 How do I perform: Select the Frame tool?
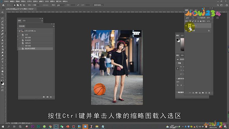click(2, 28)
